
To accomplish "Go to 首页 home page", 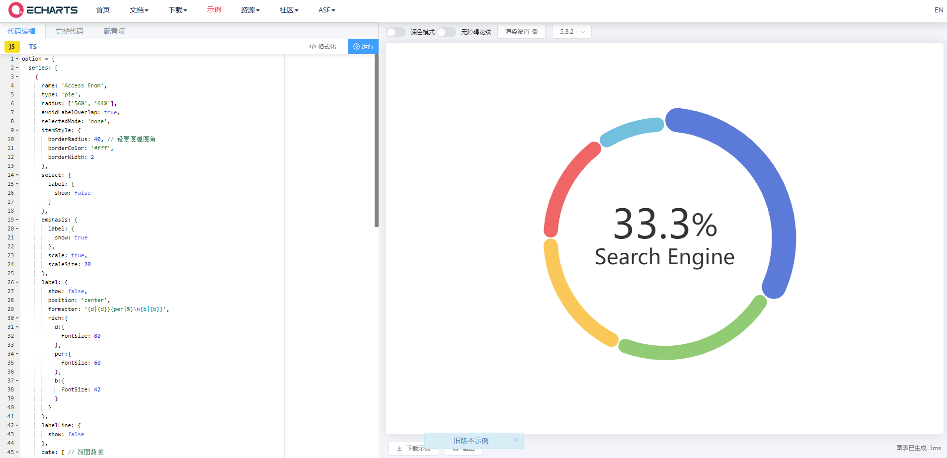I will pyautogui.click(x=103, y=10).
